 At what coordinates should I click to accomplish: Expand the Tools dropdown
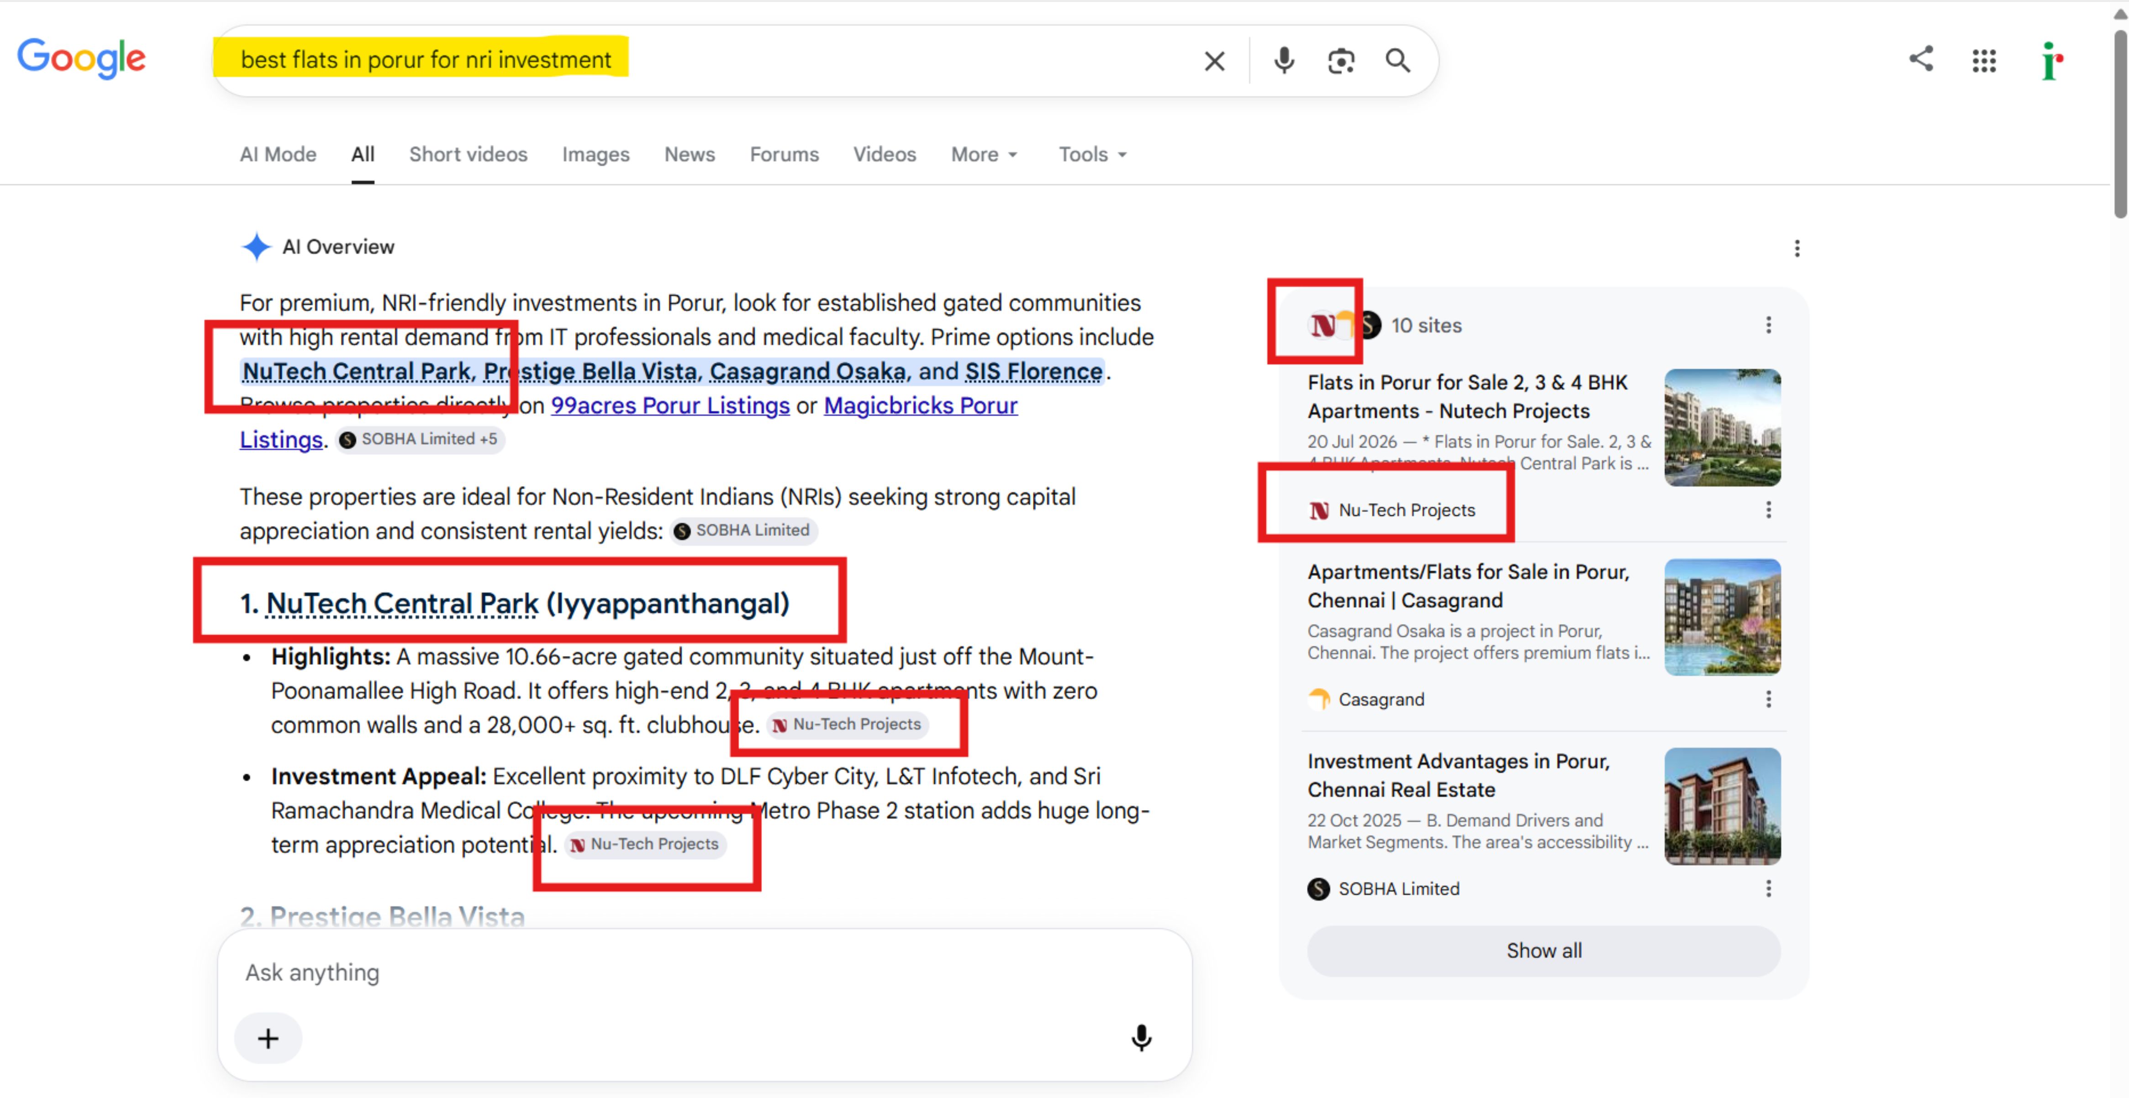[x=1093, y=155]
